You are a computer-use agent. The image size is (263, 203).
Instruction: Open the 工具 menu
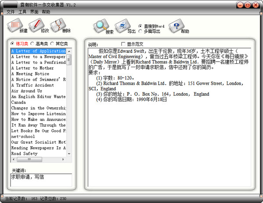pos(22,12)
